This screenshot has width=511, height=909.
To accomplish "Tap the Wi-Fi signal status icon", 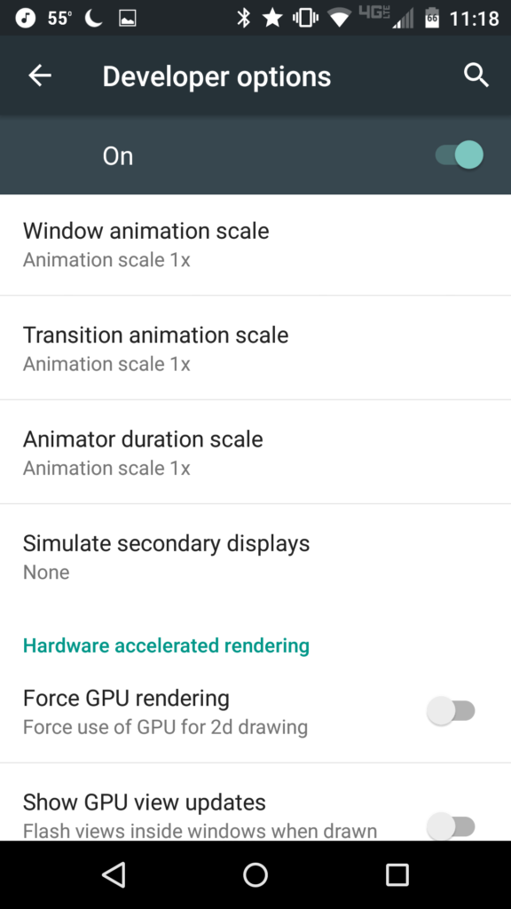I will [340, 19].
